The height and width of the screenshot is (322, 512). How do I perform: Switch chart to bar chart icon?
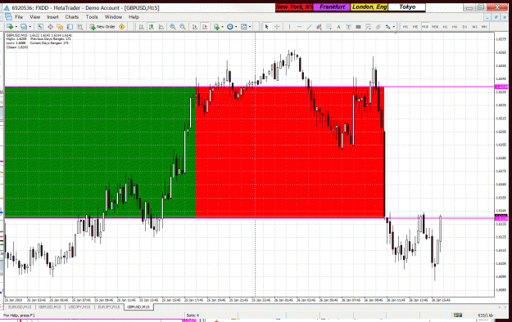point(142,27)
